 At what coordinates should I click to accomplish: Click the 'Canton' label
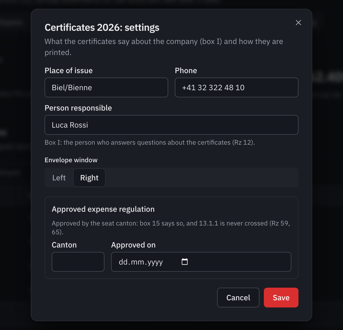point(64,245)
